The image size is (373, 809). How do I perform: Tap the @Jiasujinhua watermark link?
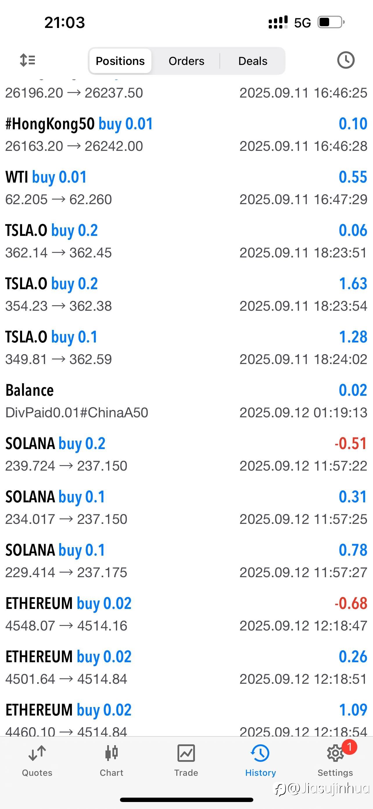click(x=322, y=789)
